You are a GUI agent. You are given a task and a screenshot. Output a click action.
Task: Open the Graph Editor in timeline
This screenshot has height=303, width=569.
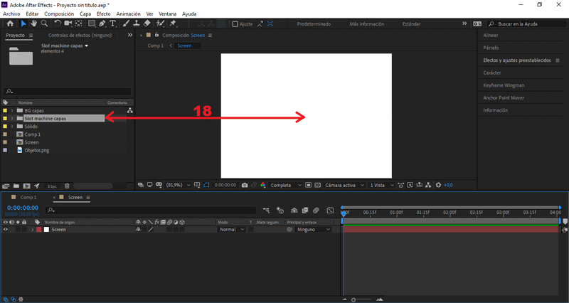click(330, 210)
